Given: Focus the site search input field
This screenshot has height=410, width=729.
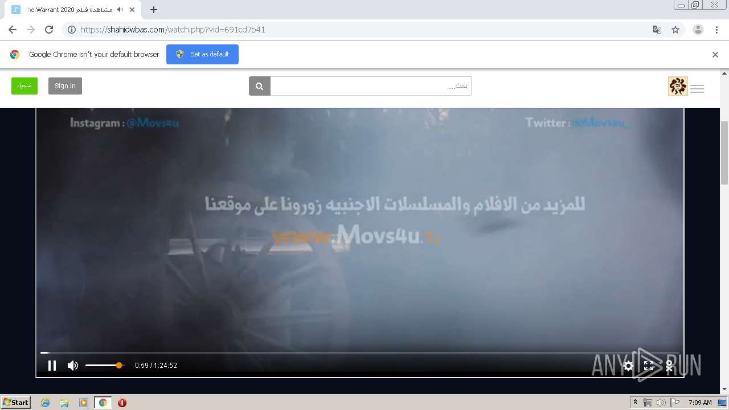Looking at the screenshot, I should [x=371, y=86].
